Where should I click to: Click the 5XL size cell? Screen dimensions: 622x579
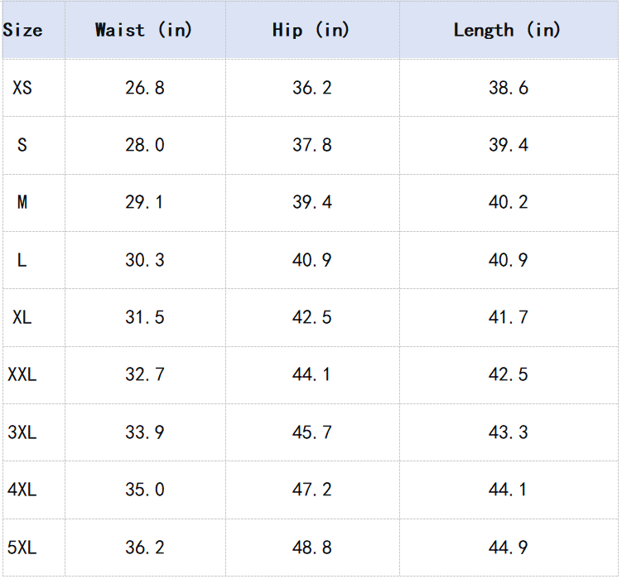22,548
